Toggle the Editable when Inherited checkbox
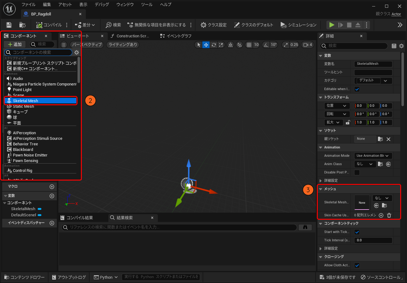The height and width of the screenshot is (283, 407). [x=357, y=89]
